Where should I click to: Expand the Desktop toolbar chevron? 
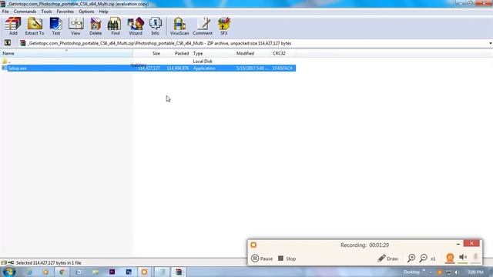click(x=424, y=271)
